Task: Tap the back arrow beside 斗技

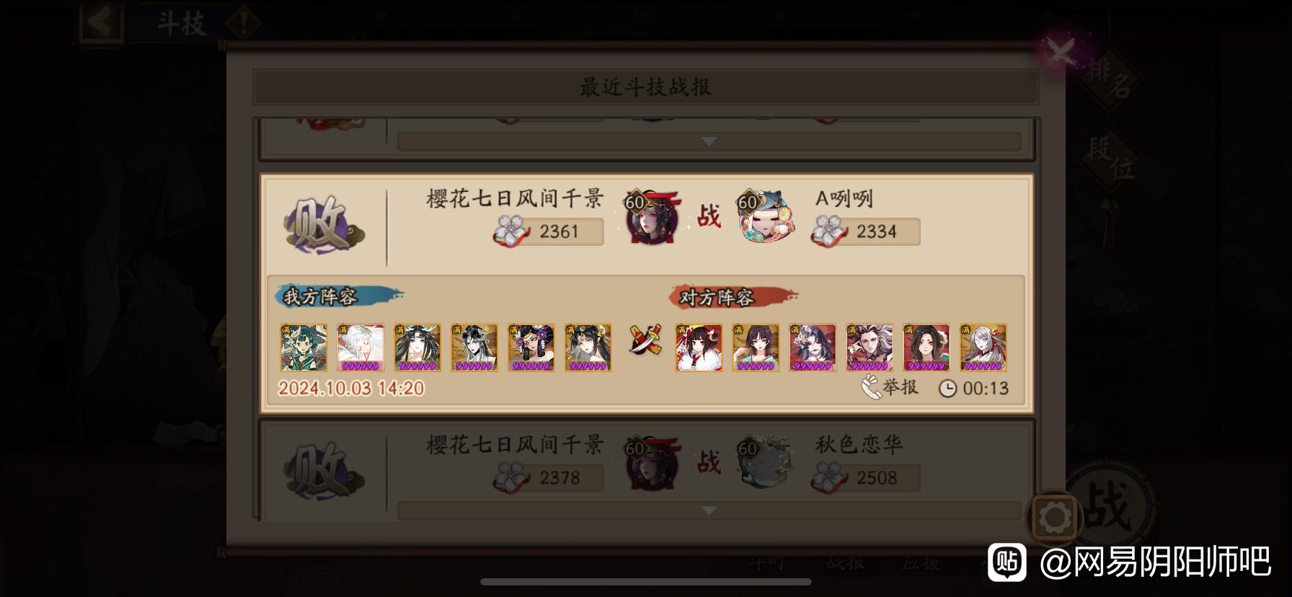Action: (x=99, y=22)
